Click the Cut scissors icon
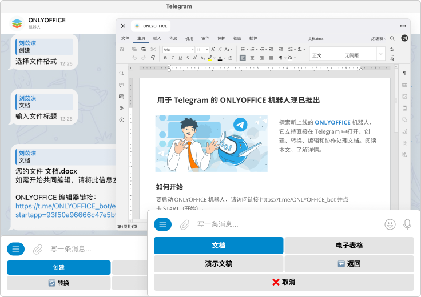This screenshot has width=421, height=297. [x=153, y=49]
